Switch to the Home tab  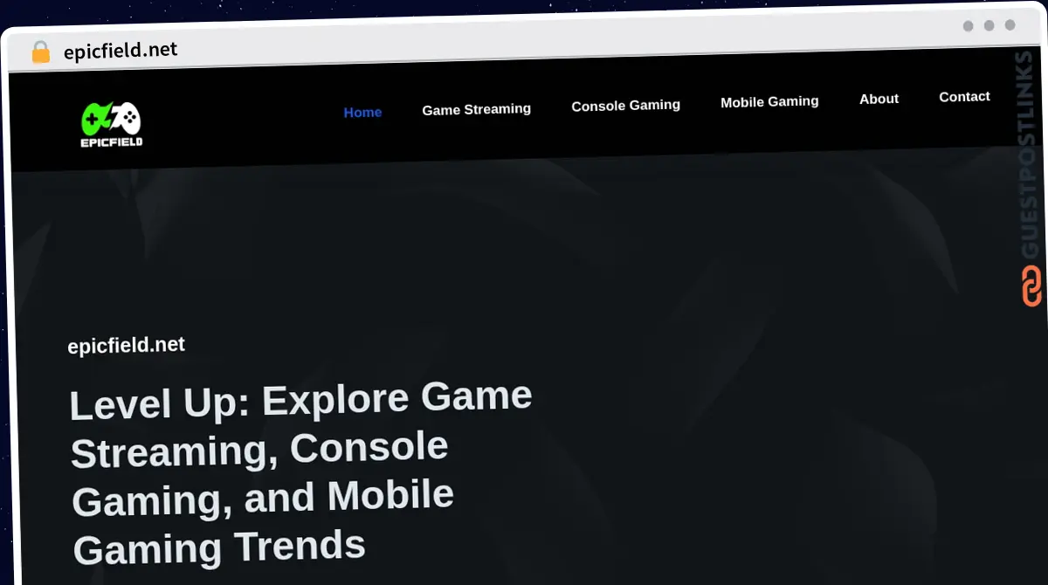click(362, 112)
